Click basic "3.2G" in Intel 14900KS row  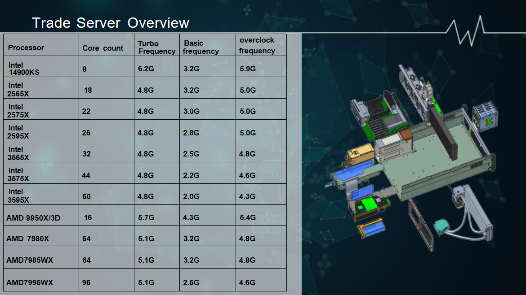click(x=191, y=69)
